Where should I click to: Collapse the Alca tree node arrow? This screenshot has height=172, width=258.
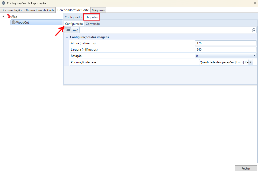3,17
